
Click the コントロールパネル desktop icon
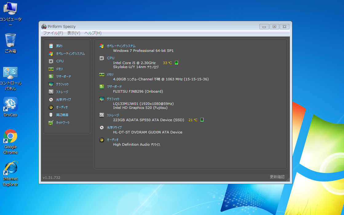click(10, 79)
